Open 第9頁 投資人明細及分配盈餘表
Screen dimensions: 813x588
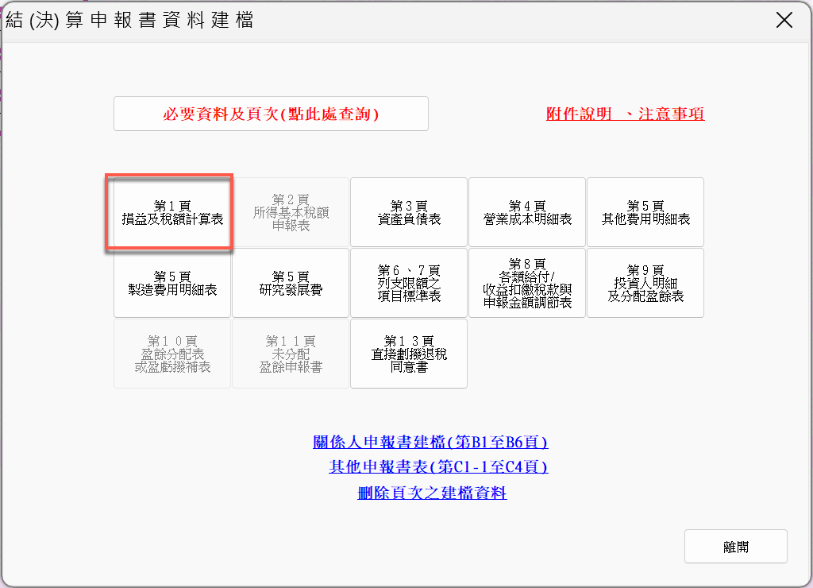[x=645, y=283]
